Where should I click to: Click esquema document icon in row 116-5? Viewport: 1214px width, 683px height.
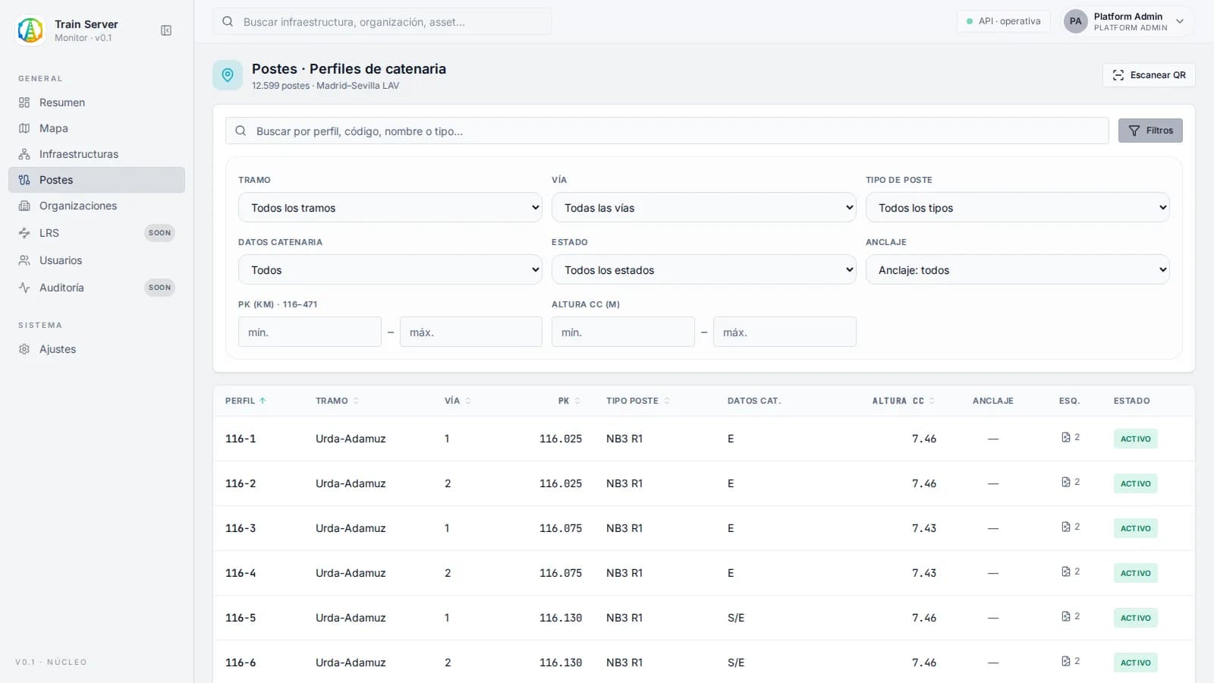tap(1066, 616)
